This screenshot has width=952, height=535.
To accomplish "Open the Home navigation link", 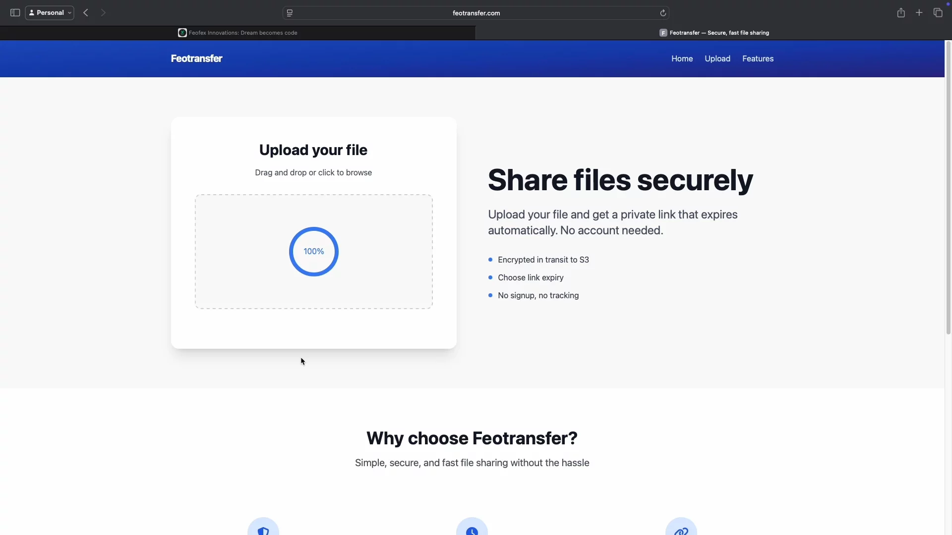I will tap(682, 58).
